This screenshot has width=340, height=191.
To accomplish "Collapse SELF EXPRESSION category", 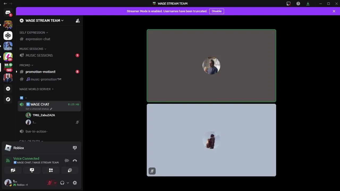I will pyautogui.click(x=34, y=32).
